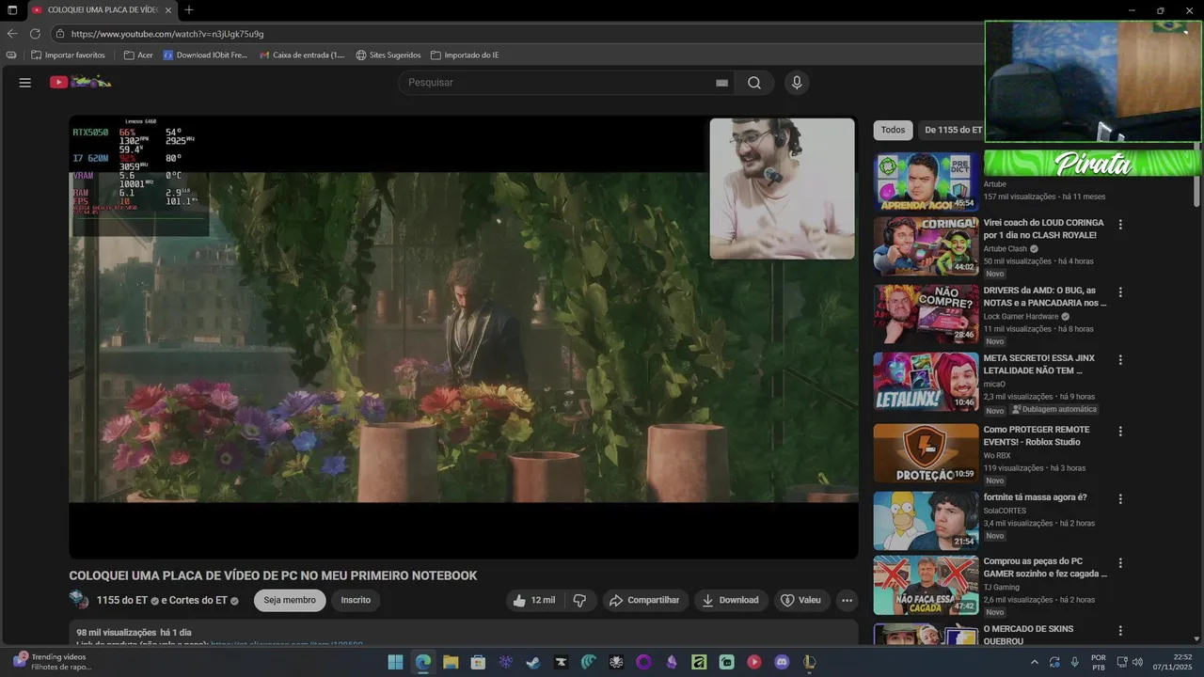
Task: Open the 1155 do ET channel name
Action: [122, 600]
